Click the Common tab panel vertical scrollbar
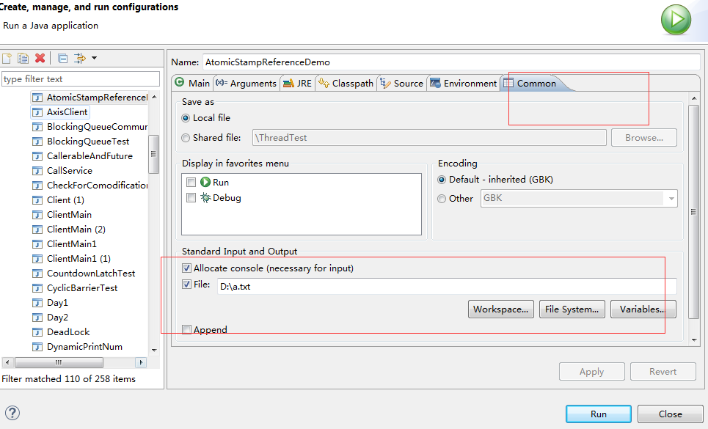Viewport: 708px width, 429px height. [x=693, y=212]
